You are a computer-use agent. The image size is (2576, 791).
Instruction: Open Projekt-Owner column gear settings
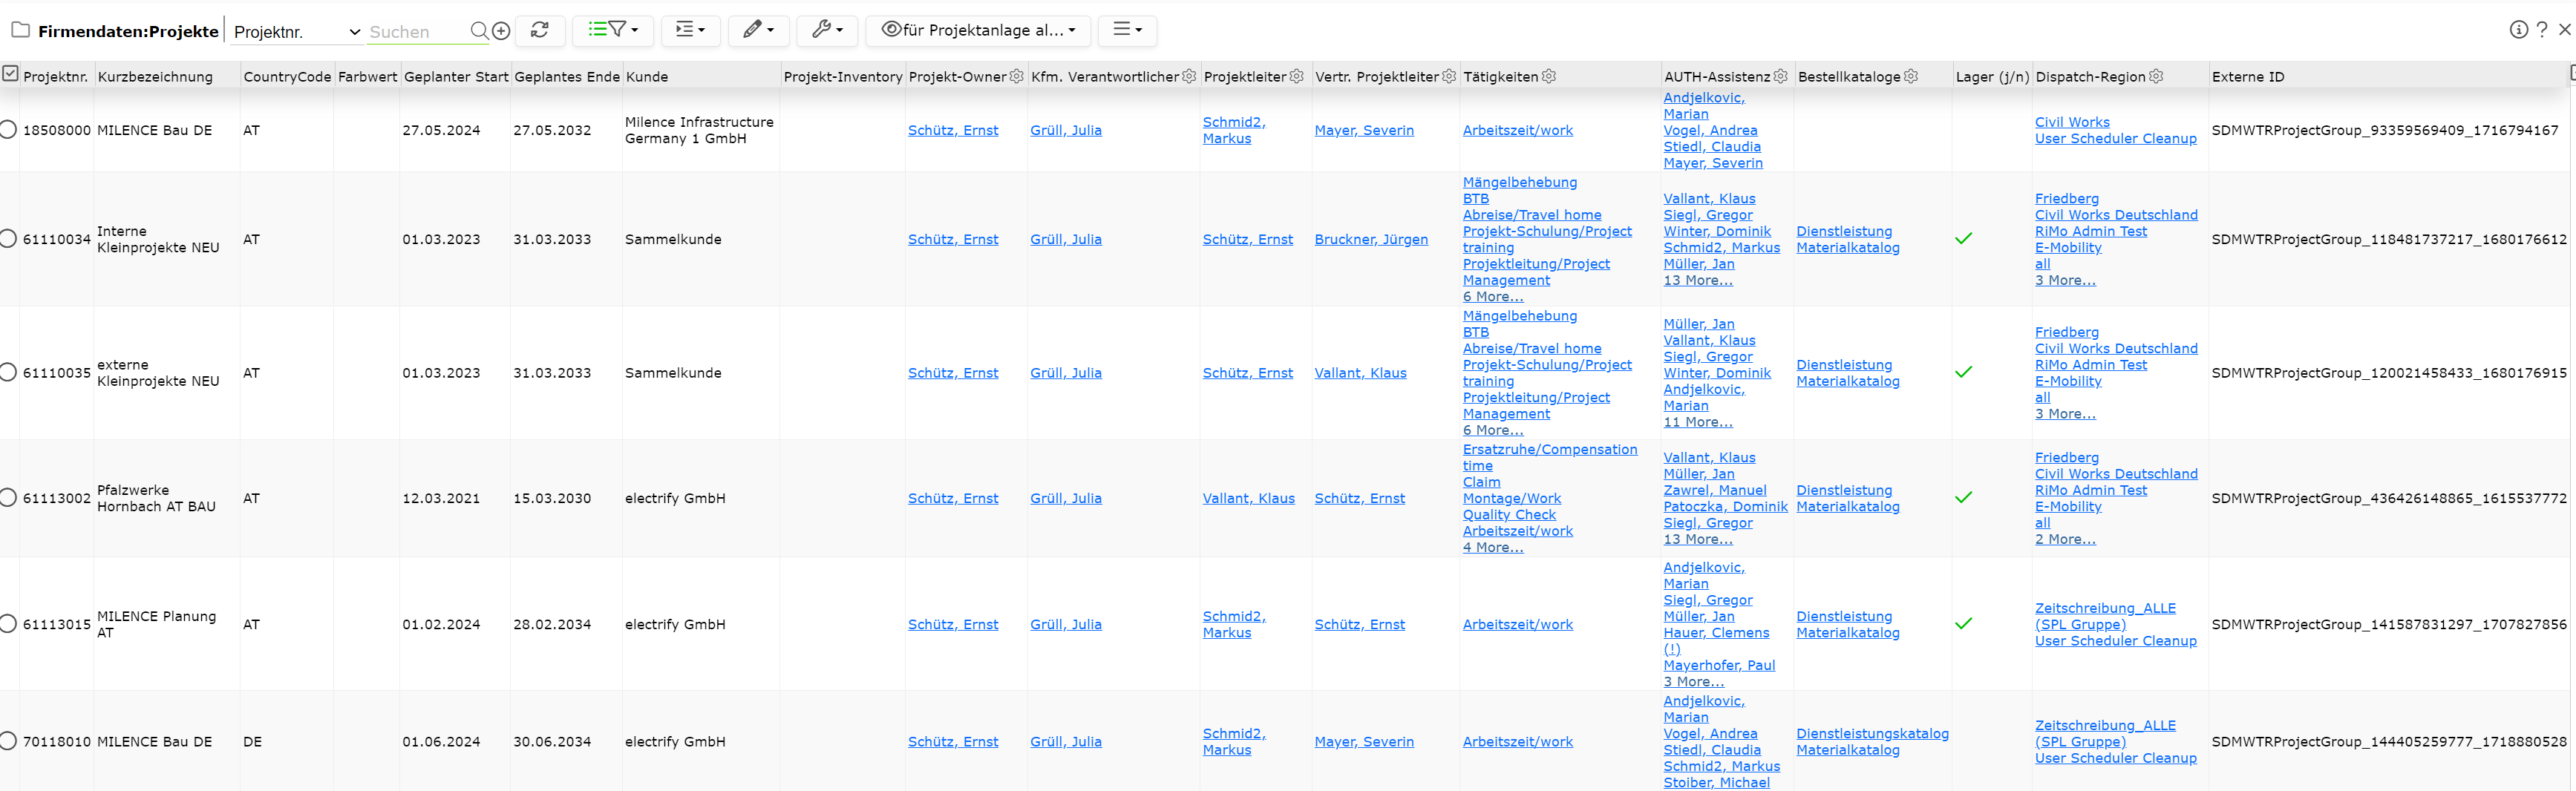pos(1016,76)
